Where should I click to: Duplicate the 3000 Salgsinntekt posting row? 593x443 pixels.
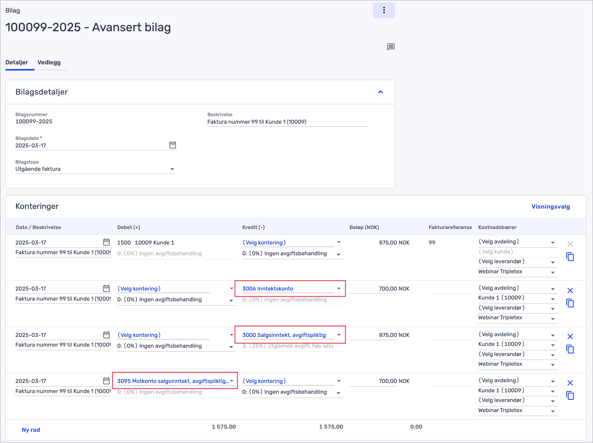[x=570, y=349]
